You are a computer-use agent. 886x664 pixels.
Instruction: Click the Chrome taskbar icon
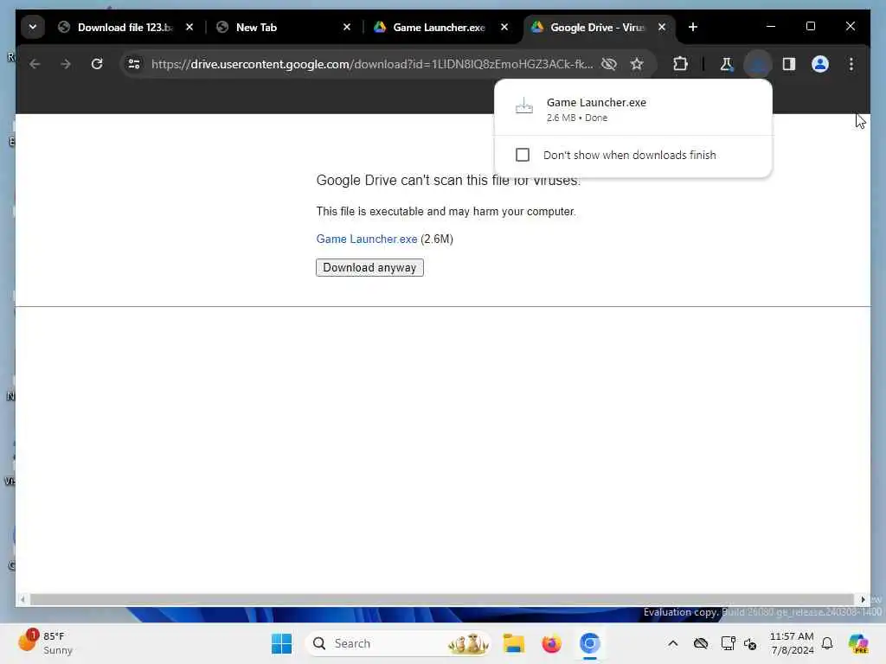[589, 643]
